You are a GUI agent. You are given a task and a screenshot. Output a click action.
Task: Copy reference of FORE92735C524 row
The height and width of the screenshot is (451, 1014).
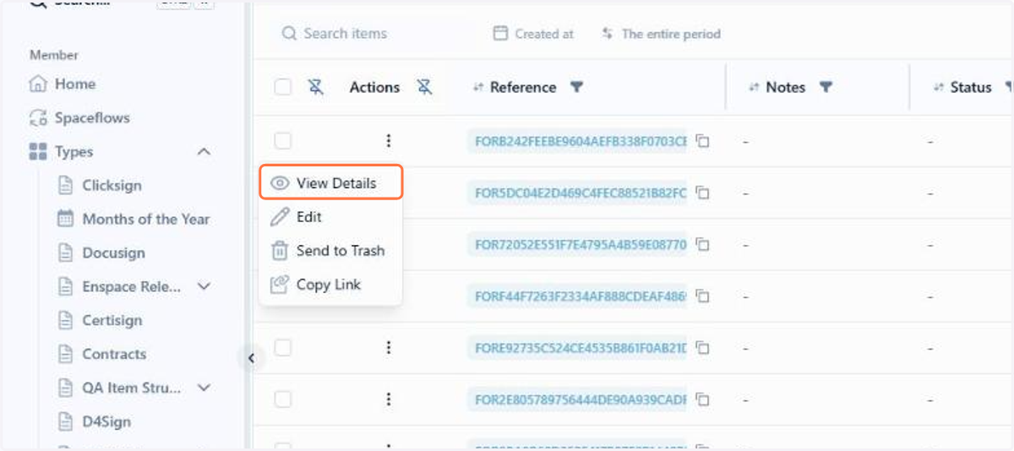click(703, 348)
